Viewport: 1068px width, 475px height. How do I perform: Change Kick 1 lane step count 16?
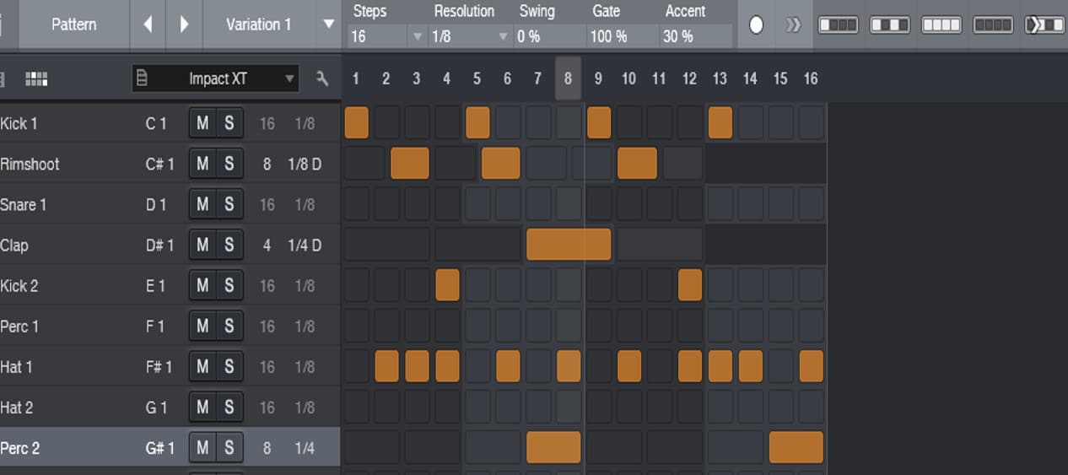(x=267, y=123)
